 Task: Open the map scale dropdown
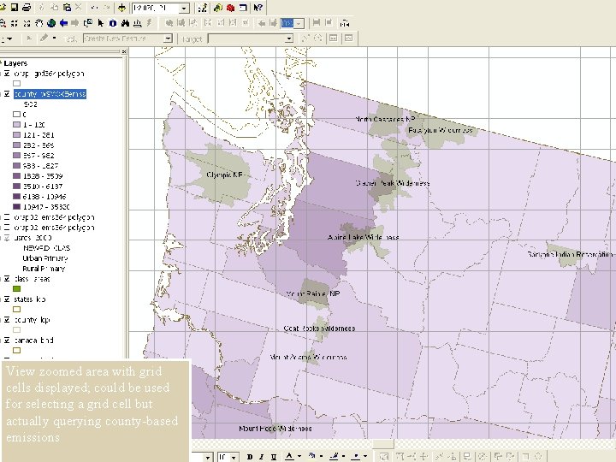click(184, 8)
